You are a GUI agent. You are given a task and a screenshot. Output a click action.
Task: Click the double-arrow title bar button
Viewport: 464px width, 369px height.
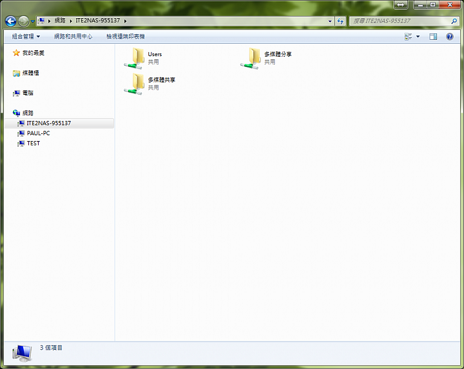[401, 5]
